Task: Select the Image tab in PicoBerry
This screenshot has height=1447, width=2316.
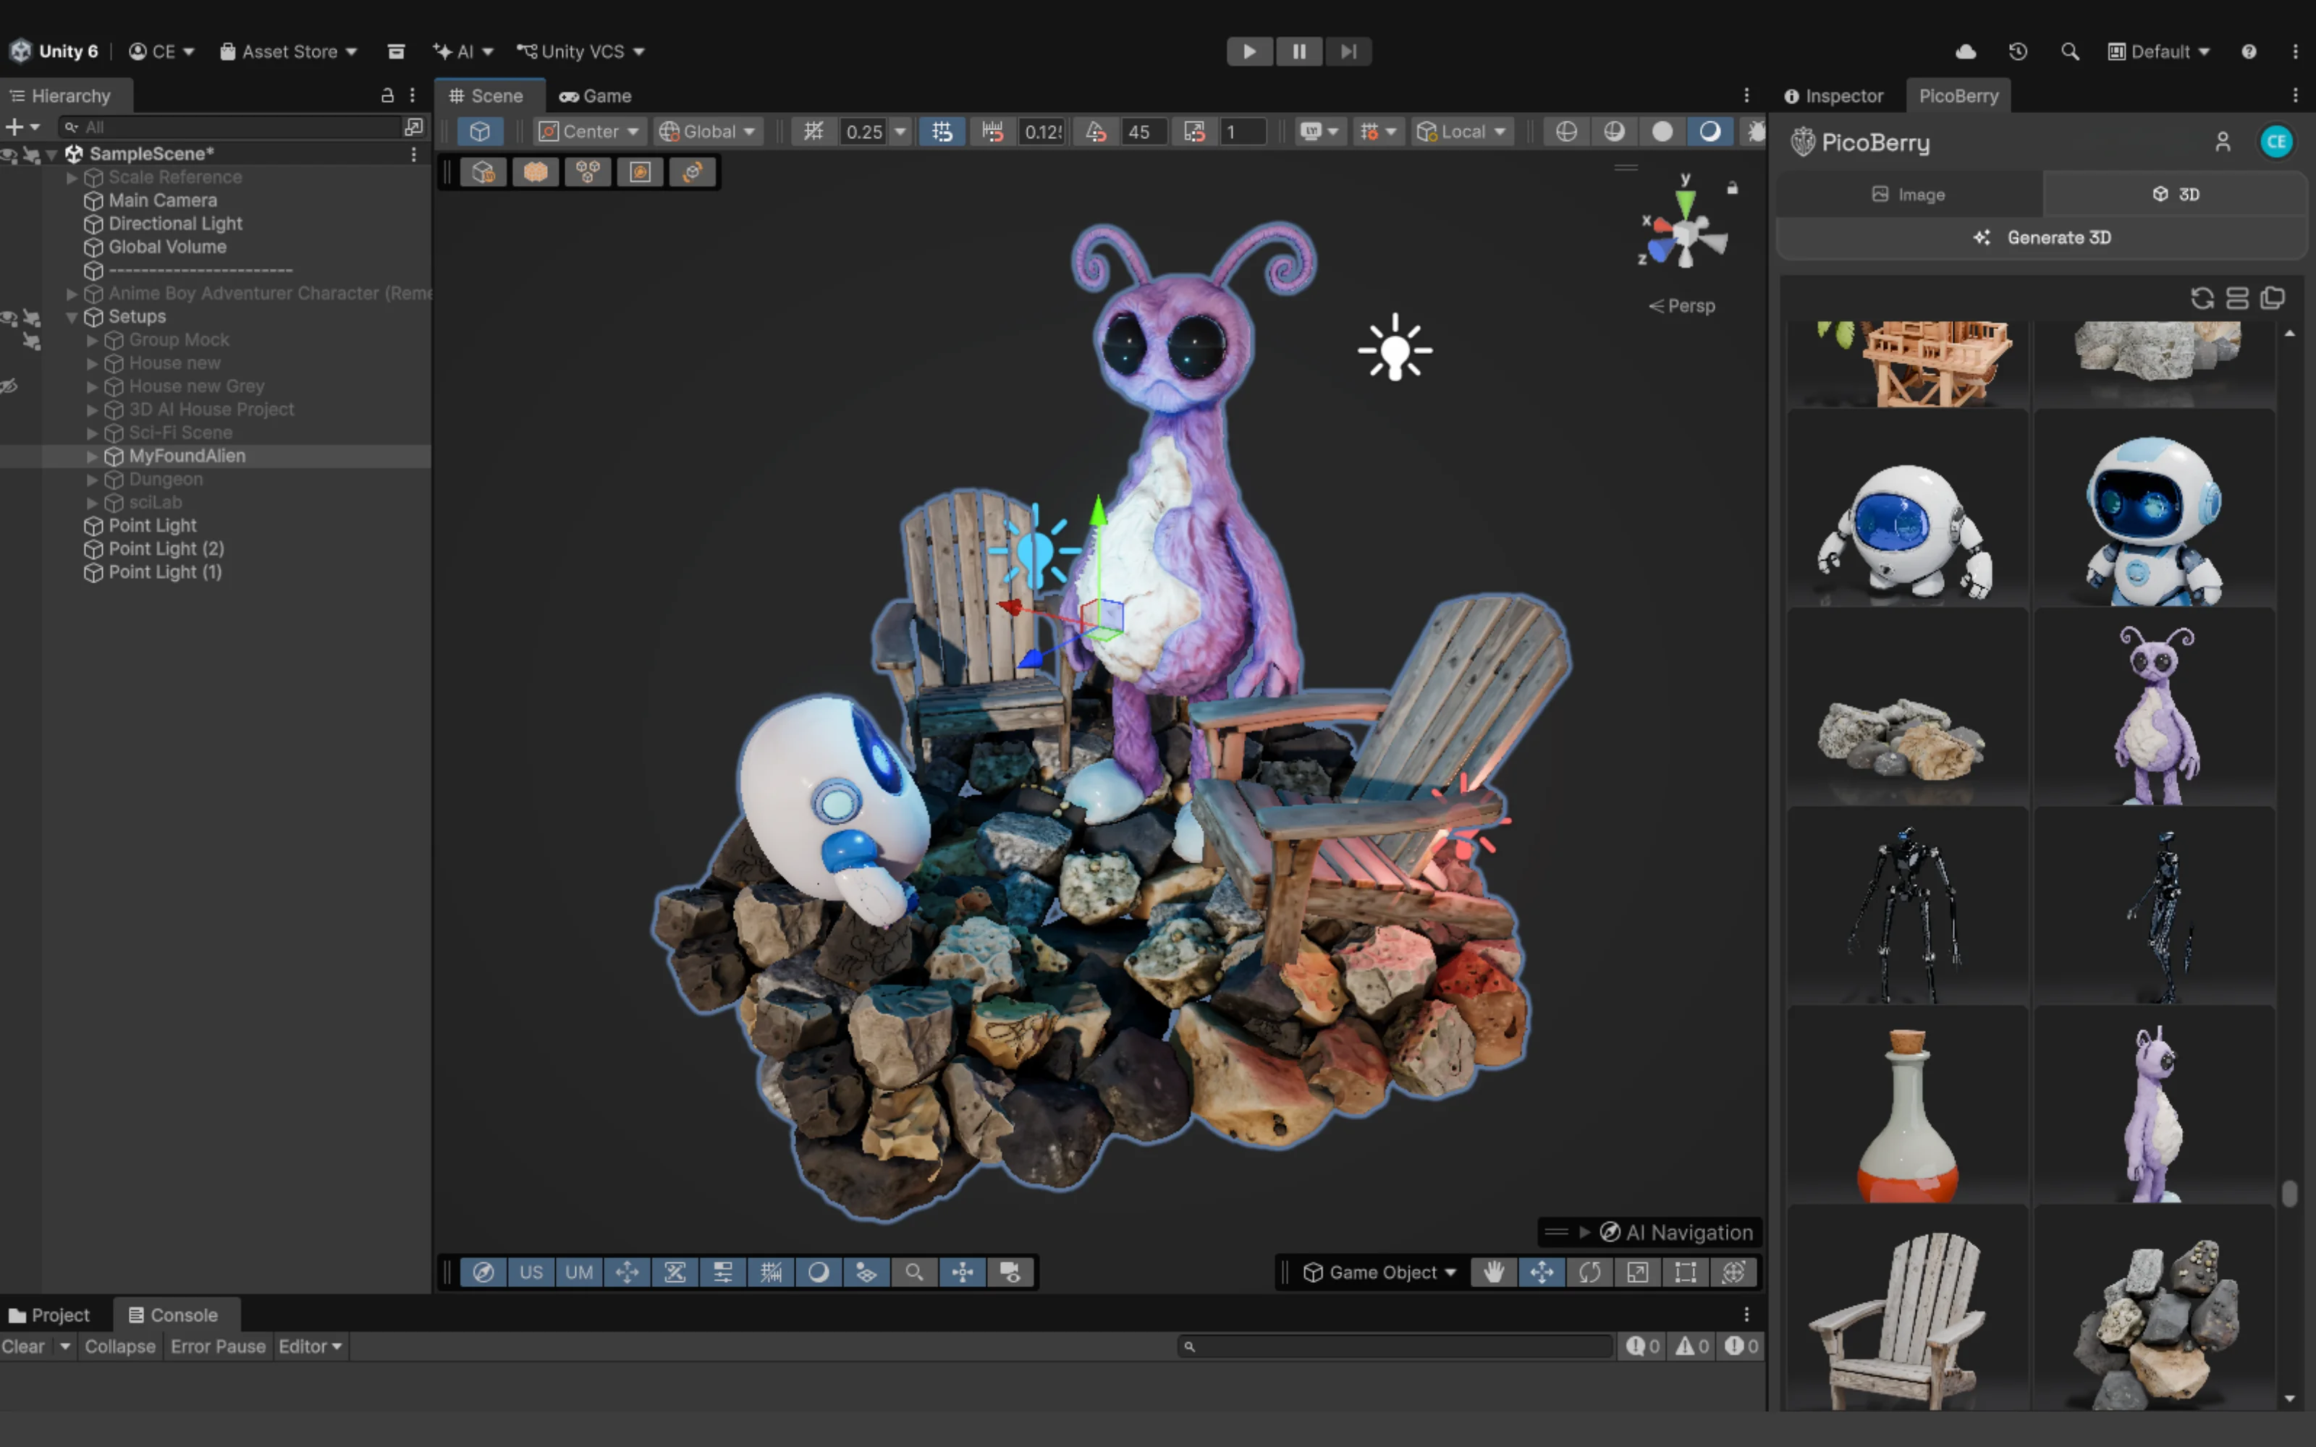Action: (1909, 195)
